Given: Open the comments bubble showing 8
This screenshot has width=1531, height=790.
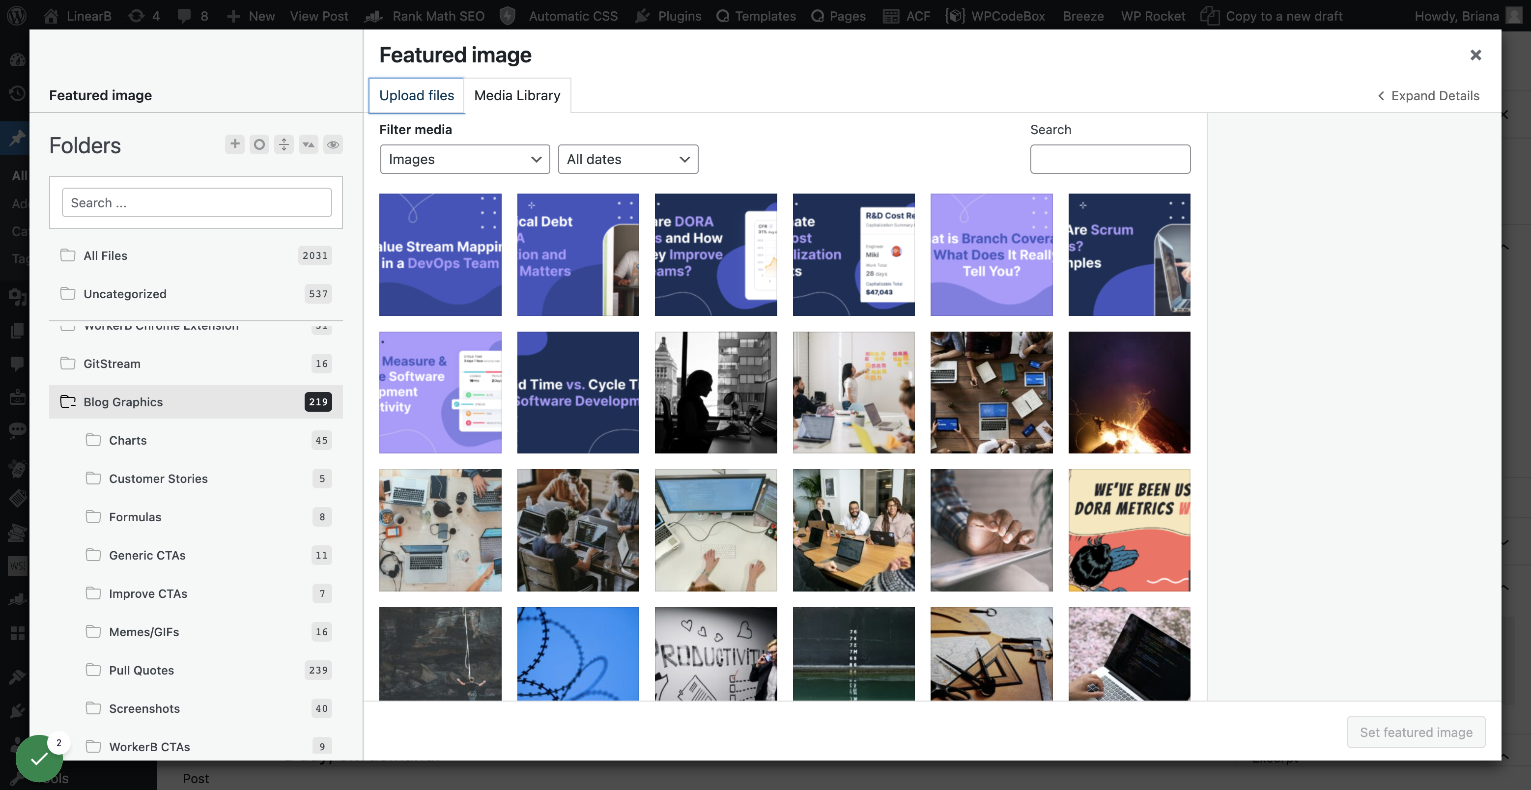Looking at the screenshot, I should 193,15.
